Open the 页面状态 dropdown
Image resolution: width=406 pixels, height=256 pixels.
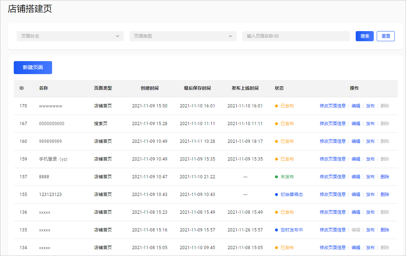click(x=70, y=36)
